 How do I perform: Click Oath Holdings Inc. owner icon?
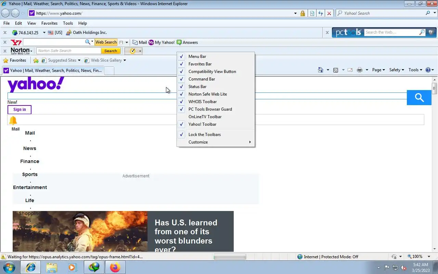tap(69, 33)
